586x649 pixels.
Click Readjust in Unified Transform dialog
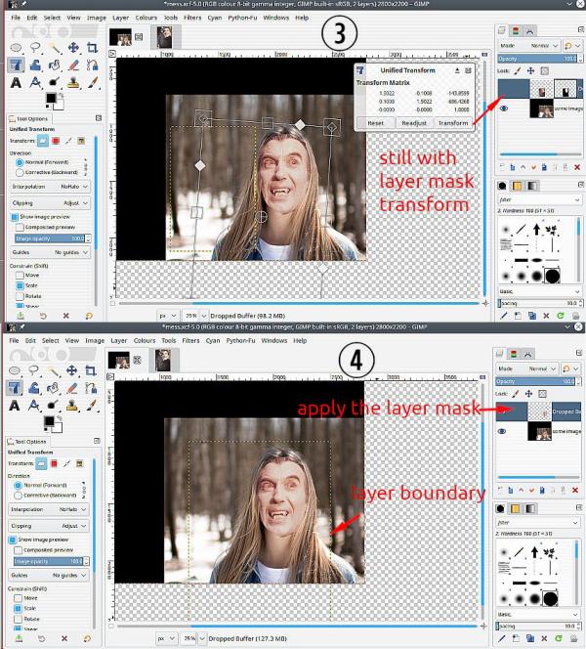(413, 123)
